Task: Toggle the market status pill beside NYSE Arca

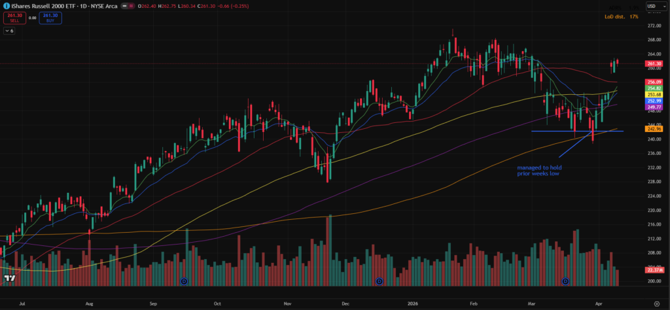Action: (x=126, y=6)
